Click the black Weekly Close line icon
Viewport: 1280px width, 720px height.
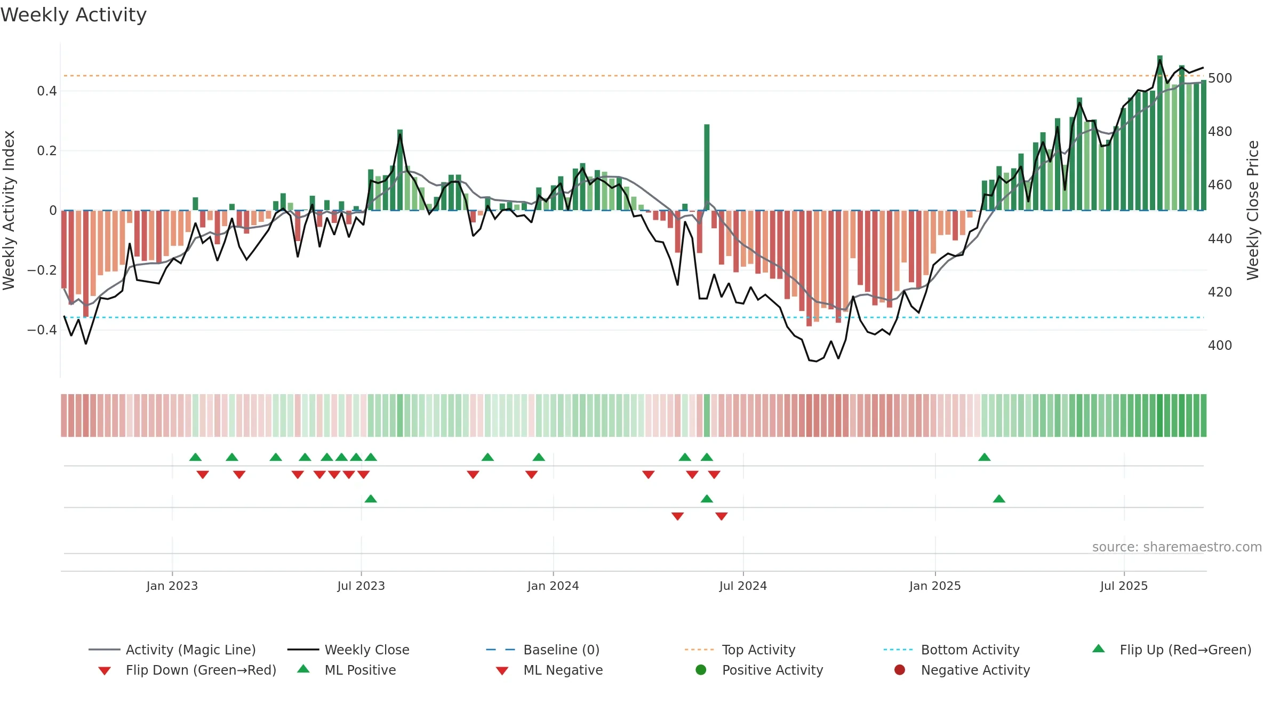pyautogui.click(x=303, y=650)
